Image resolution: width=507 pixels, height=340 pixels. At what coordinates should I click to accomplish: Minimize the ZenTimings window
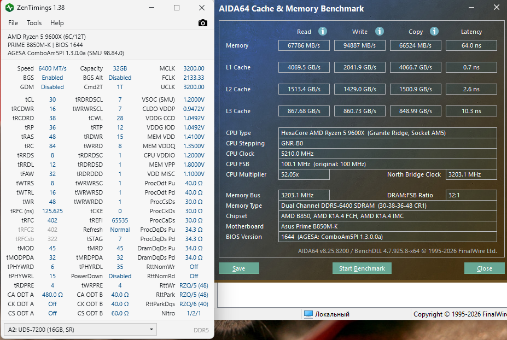[x=151, y=8]
